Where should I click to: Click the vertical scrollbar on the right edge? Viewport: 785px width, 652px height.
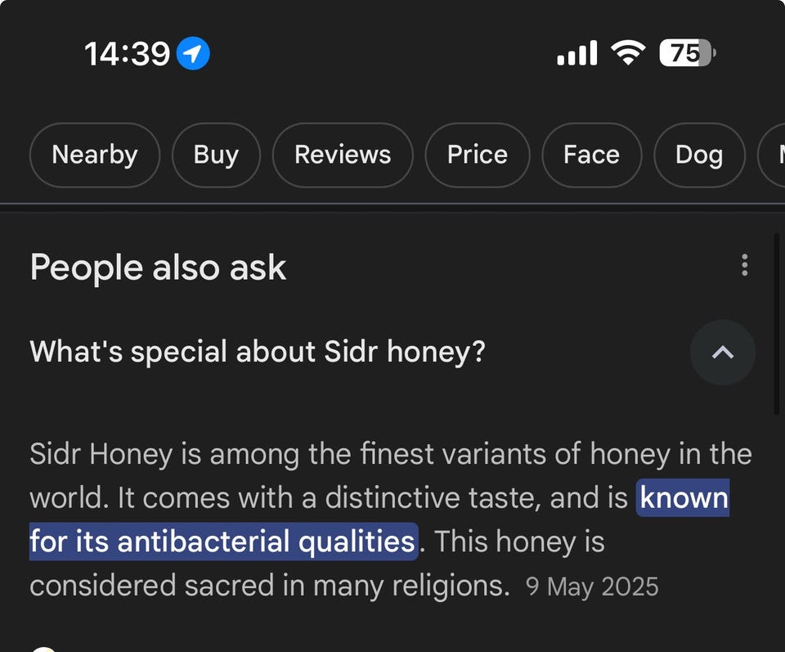click(x=777, y=327)
